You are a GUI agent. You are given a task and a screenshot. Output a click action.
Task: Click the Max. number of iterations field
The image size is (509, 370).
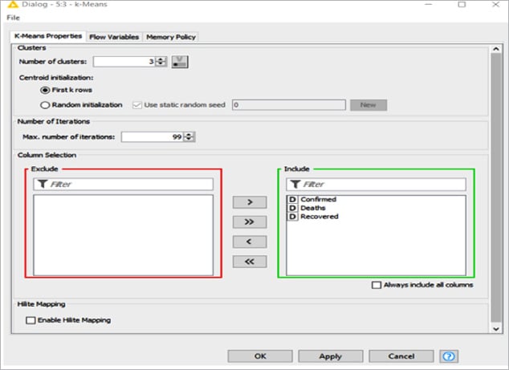click(153, 136)
